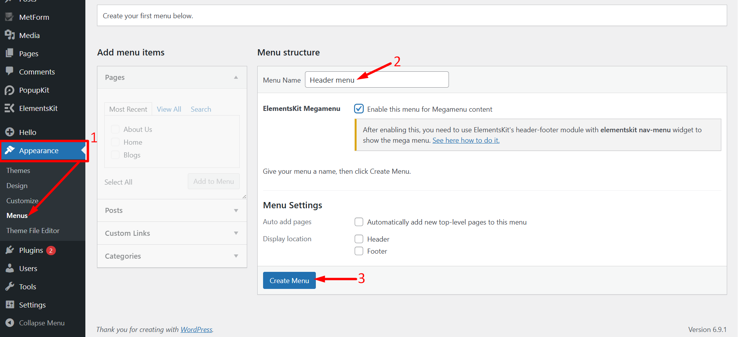Click the Appearance paintbrush icon
This screenshot has height=337, width=738.
pos(10,150)
